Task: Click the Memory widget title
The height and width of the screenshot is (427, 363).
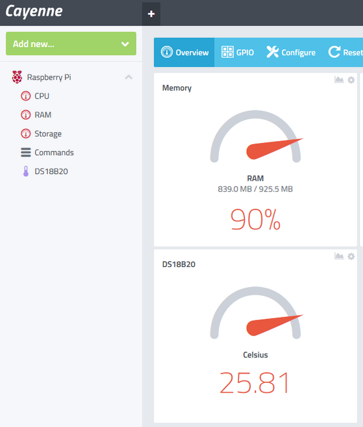Action: point(177,88)
